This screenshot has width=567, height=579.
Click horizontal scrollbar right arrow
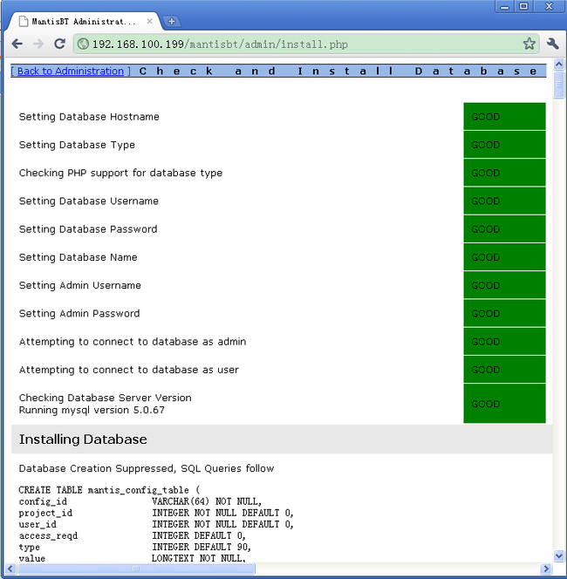coord(546,569)
